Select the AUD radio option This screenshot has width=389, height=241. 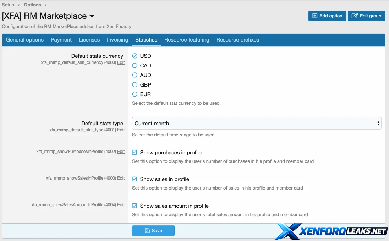[x=135, y=75]
